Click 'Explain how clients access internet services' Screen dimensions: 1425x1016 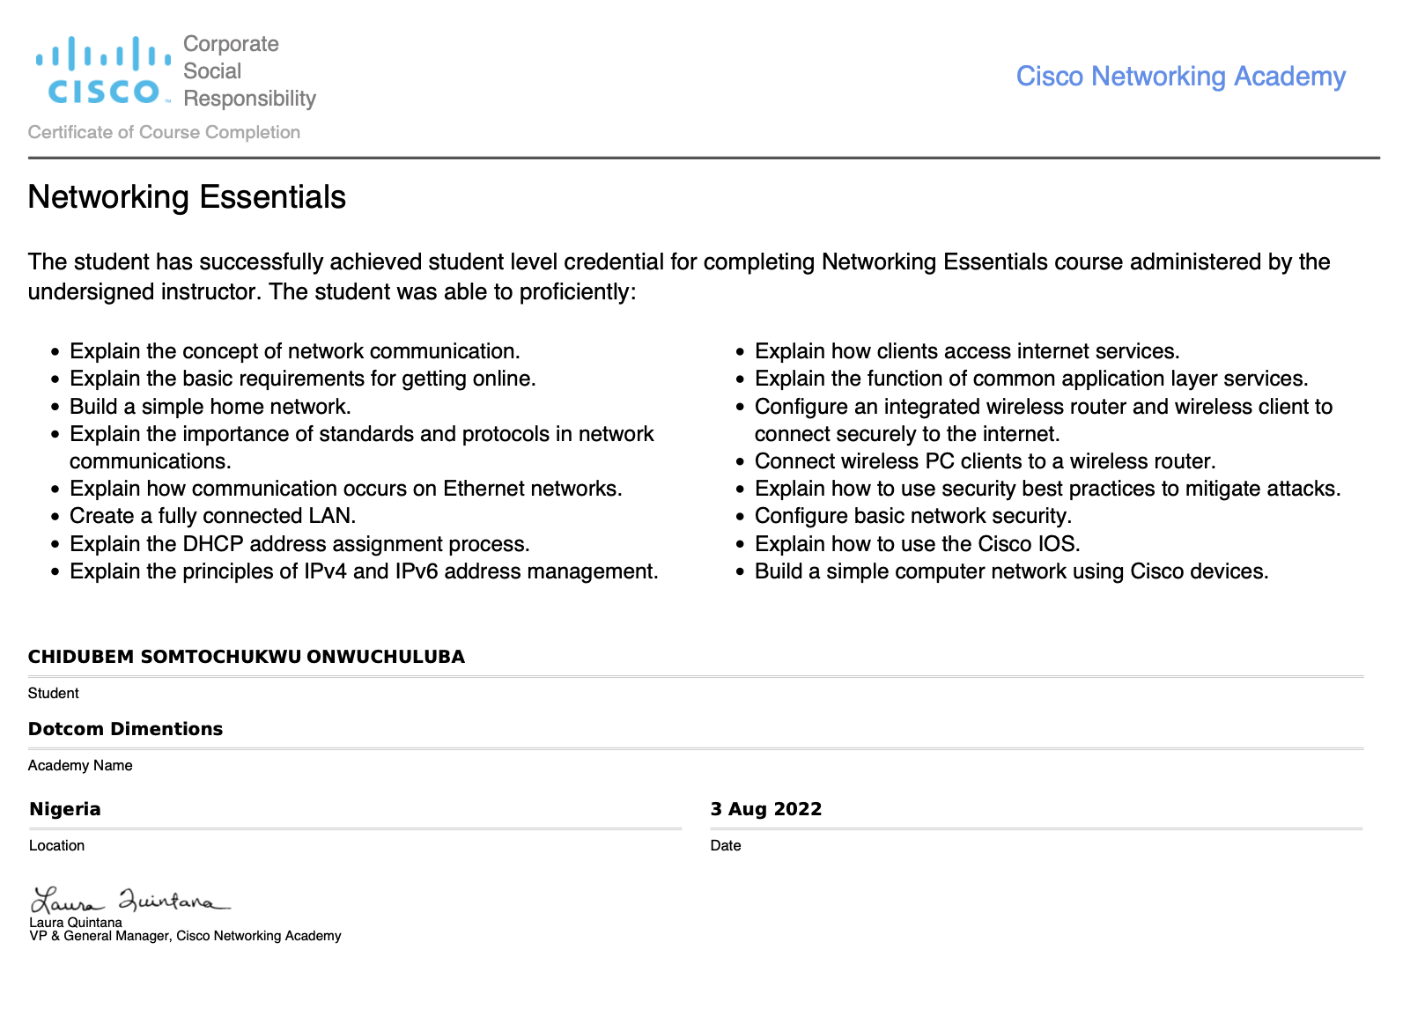coord(967,351)
